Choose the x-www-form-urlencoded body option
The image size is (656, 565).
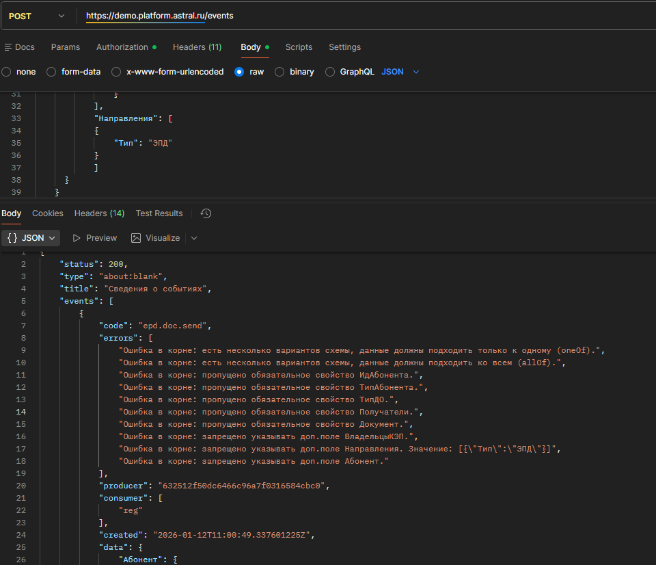[116, 72]
